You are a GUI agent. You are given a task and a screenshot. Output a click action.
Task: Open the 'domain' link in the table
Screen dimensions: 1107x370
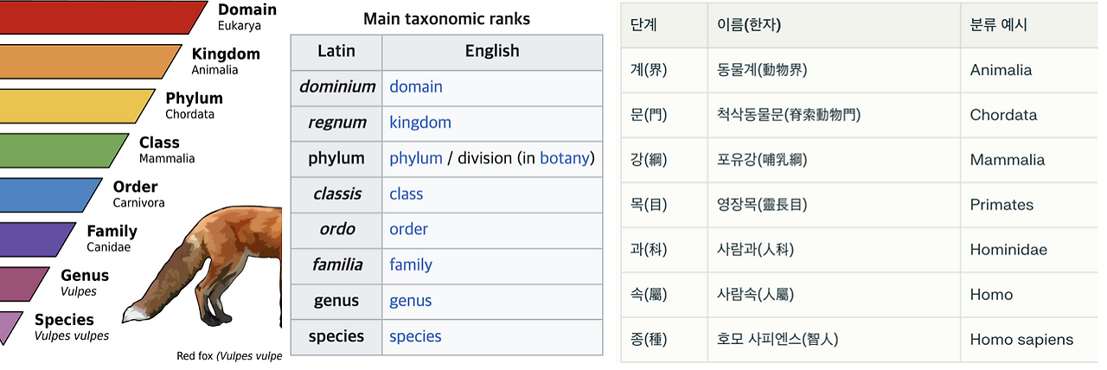click(x=416, y=86)
